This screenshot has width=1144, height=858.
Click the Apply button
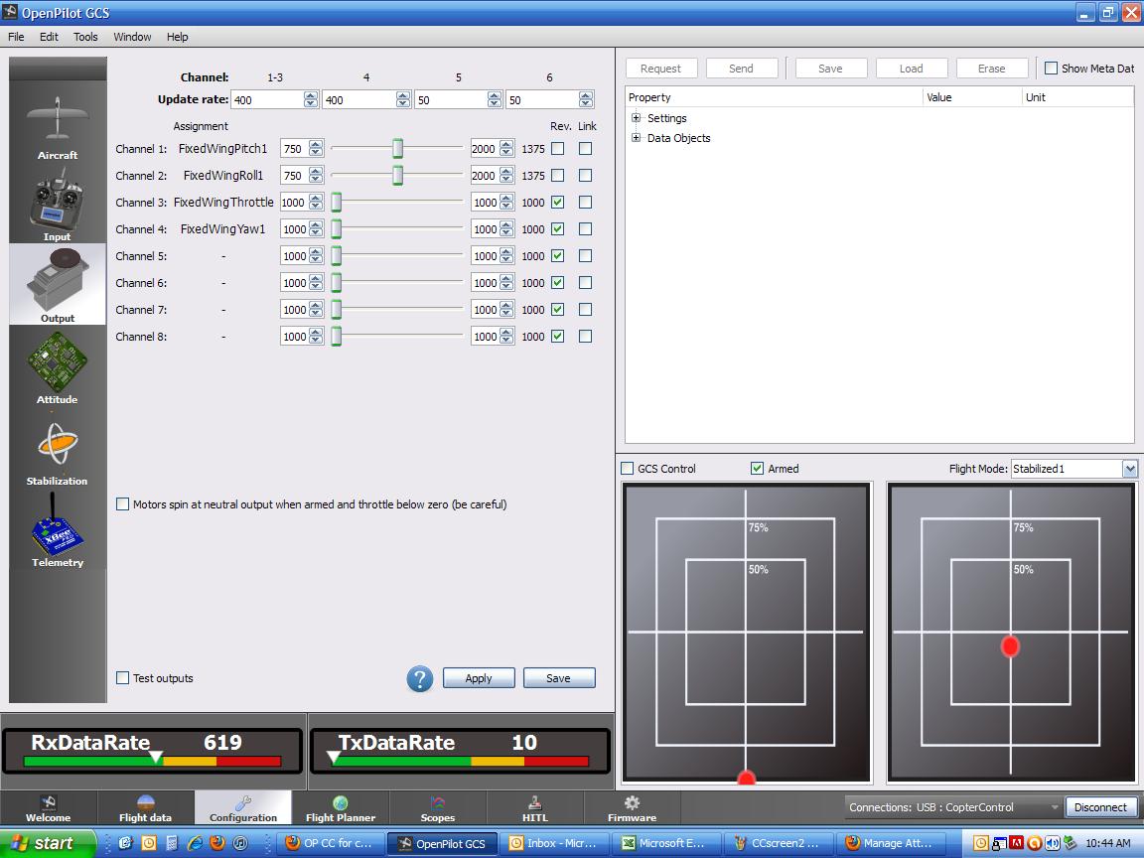point(479,678)
